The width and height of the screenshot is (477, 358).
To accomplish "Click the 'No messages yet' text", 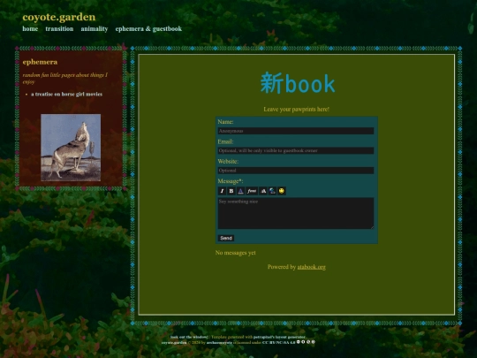I will tap(236, 253).
